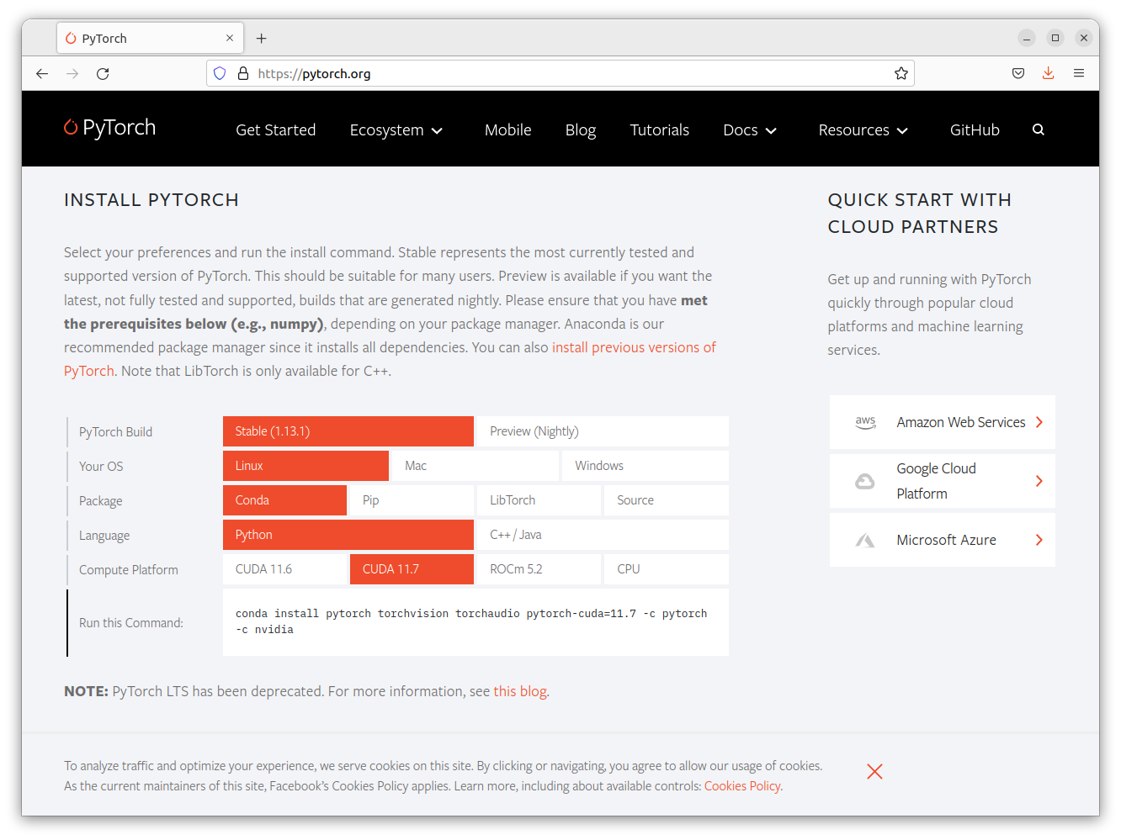Select the LibTorch package option
The image size is (1121, 840).
pyautogui.click(x=539, y=500)
